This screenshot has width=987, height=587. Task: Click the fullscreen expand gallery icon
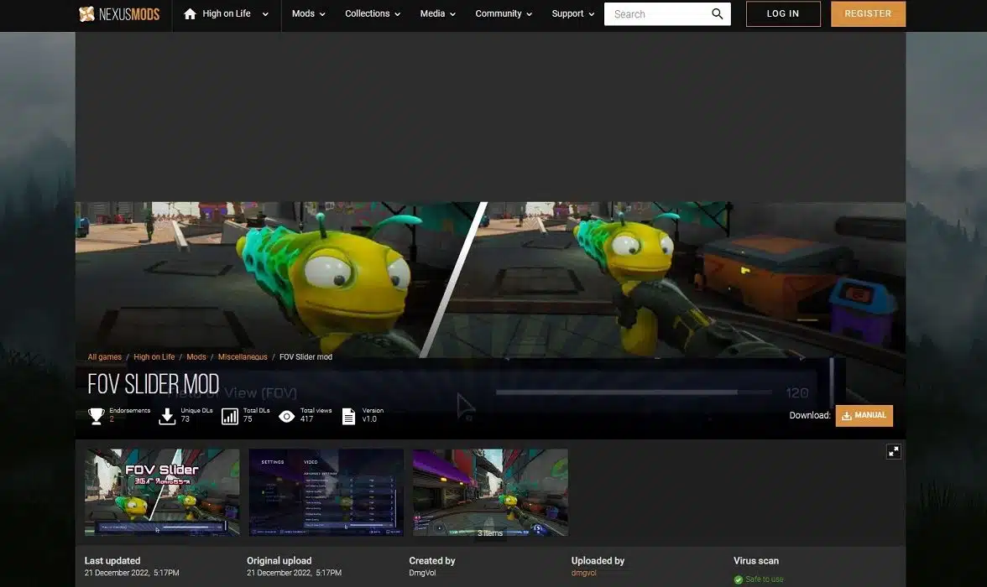pos(894,452)
